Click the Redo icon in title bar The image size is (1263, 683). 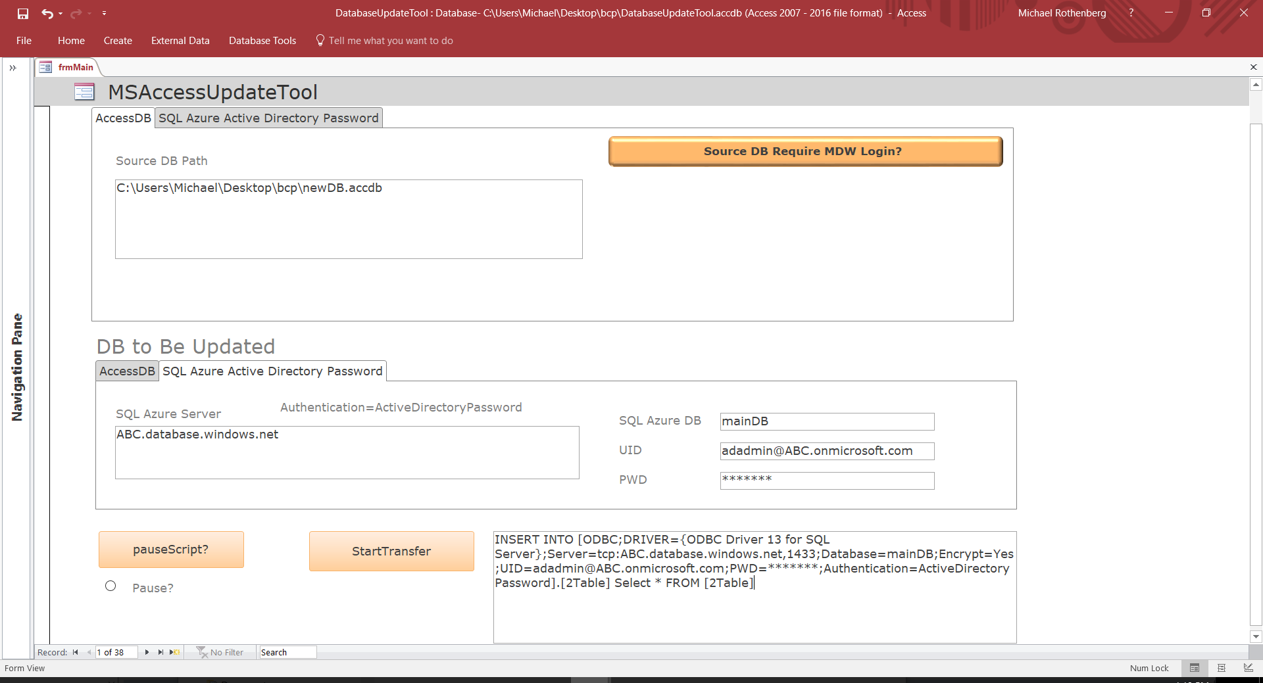coord(76,13)
